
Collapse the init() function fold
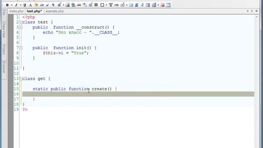[x=21, y=48]
